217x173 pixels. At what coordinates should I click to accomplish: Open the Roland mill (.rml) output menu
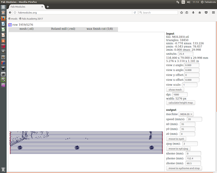coord(63,29)
